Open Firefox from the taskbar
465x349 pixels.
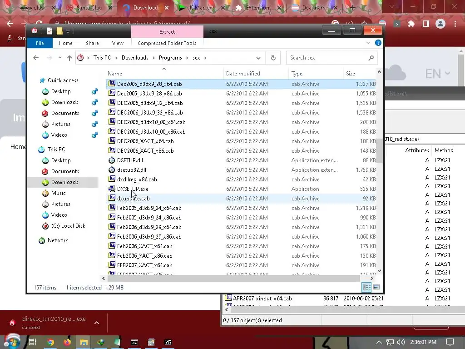pos(67,342)
